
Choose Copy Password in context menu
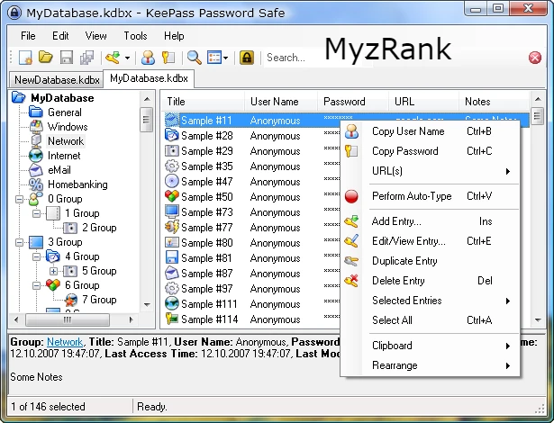430,151
